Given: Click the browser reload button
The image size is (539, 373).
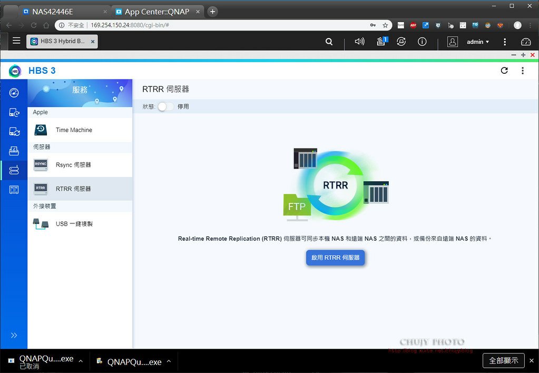Looking at the screenshot, I should tap(34, 25).
